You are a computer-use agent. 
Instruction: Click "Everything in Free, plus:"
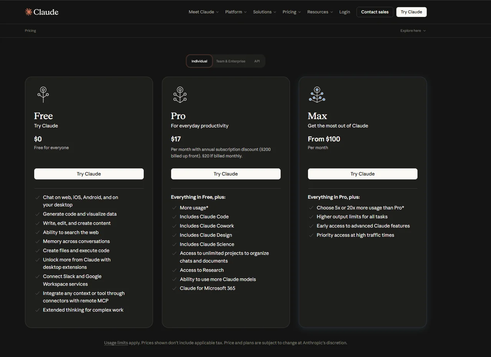198,197
